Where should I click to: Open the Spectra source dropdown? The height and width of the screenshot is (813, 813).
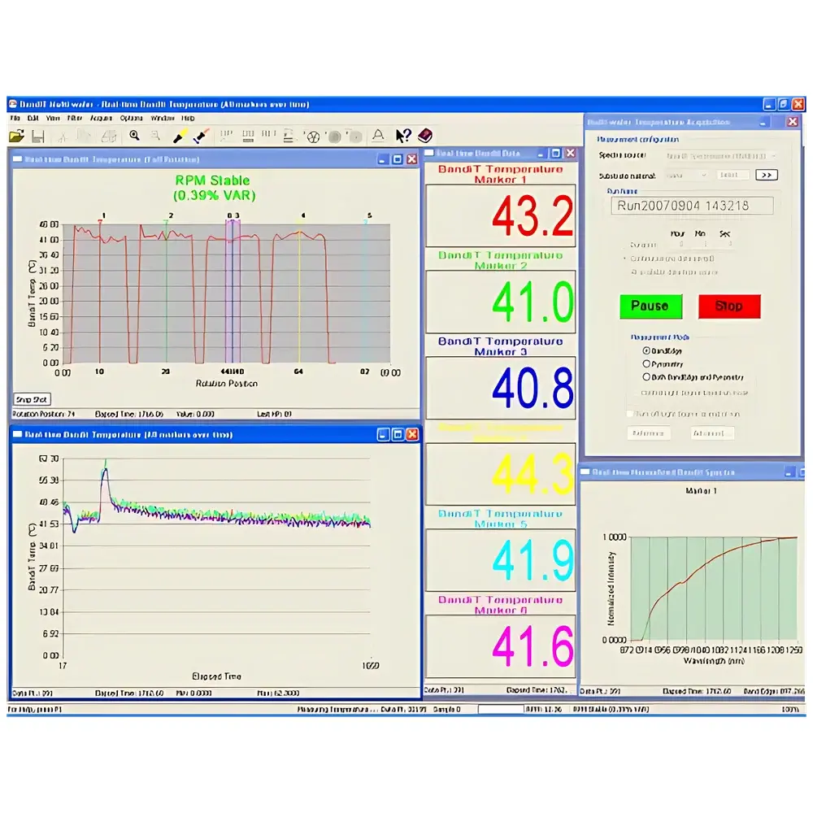point(720,155)
